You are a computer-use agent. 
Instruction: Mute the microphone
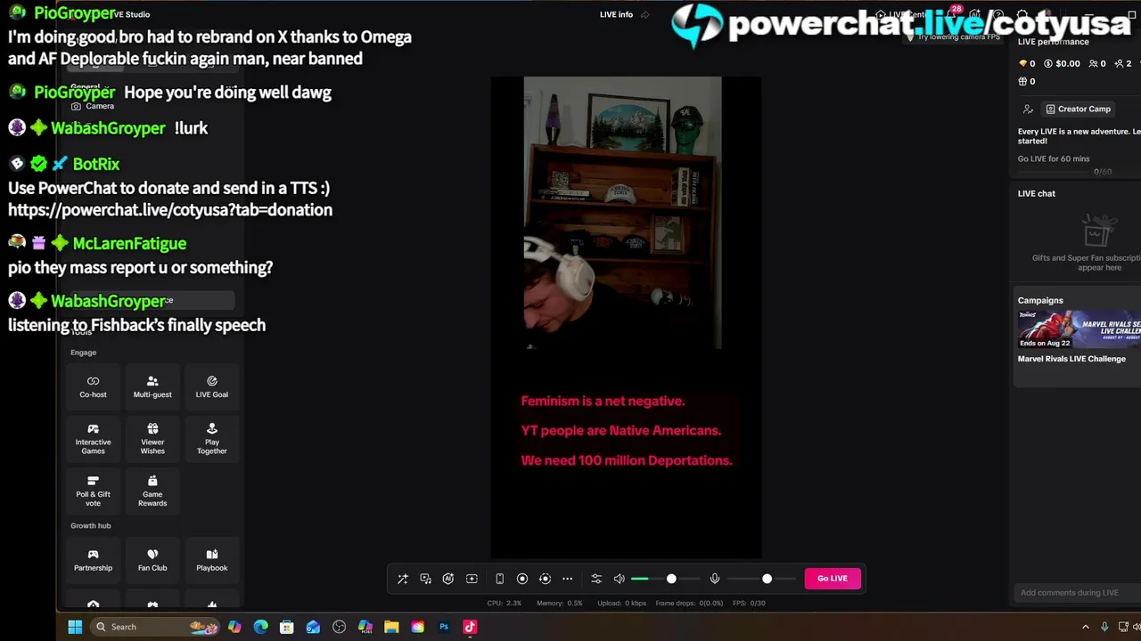pos(715,579)
